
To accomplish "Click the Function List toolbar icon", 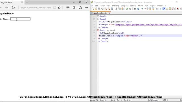I will [173, 9].
